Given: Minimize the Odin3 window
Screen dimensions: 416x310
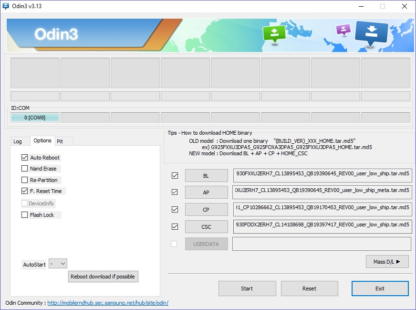Looking at the screenshot, I should pyautogui.click(x=361, y=6).
